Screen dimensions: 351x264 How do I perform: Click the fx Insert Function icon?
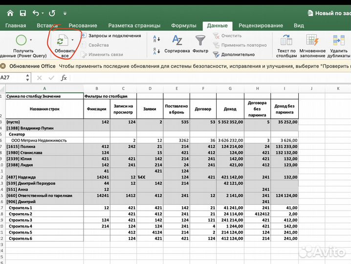pos(64,78)
